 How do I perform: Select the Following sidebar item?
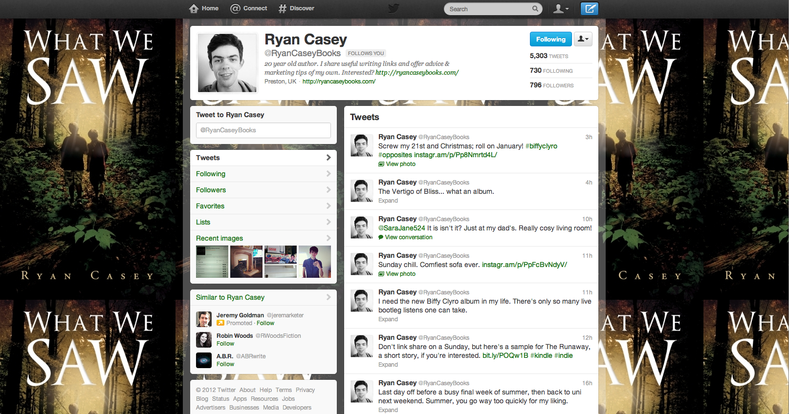coord(263,174)
